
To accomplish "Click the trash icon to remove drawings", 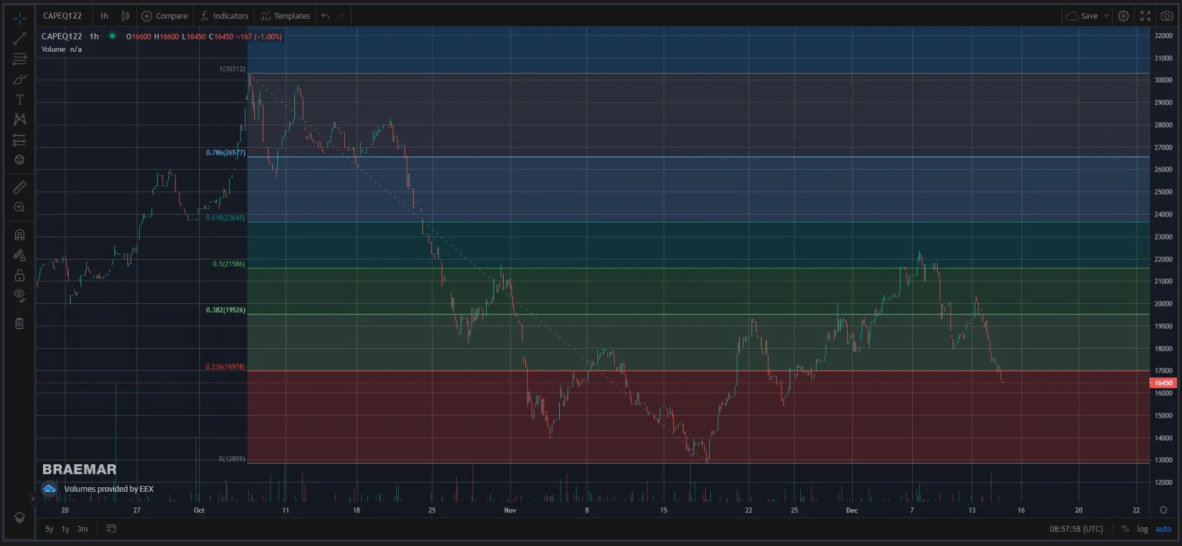I will pyautogui.click(x=19, y=323).
